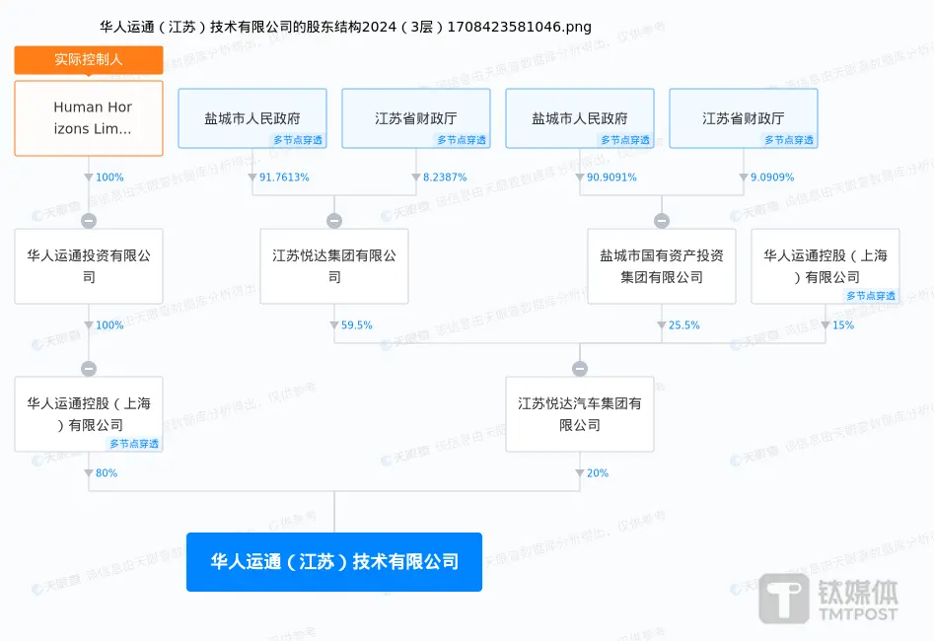This screenshot has width=934, height=641.
Task: Select 盐城市人民政府 node holding 90.9091%
Action: click(x=580, y=118)
